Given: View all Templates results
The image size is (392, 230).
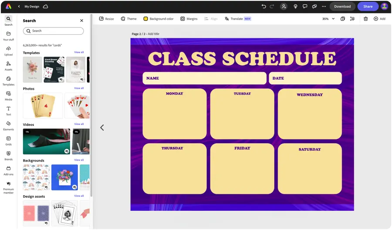Looking at the screenshot, I should click(x=79, y=52).
